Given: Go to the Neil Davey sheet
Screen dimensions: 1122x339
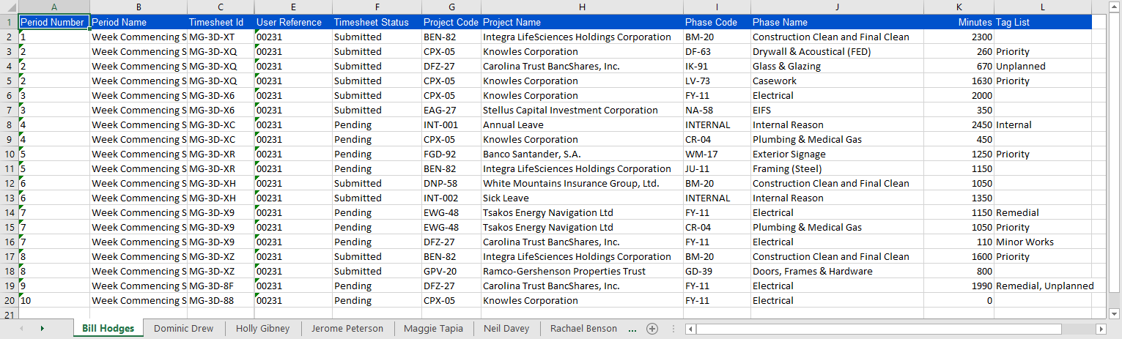Looking at the screenshot, I should coord(506,329).
